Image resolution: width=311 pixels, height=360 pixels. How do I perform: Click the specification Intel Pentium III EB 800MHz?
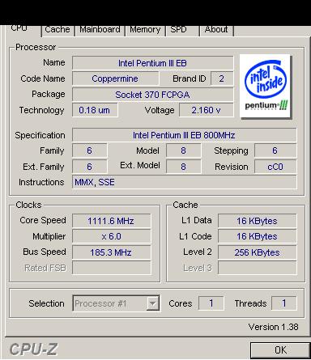click(185, 135)
